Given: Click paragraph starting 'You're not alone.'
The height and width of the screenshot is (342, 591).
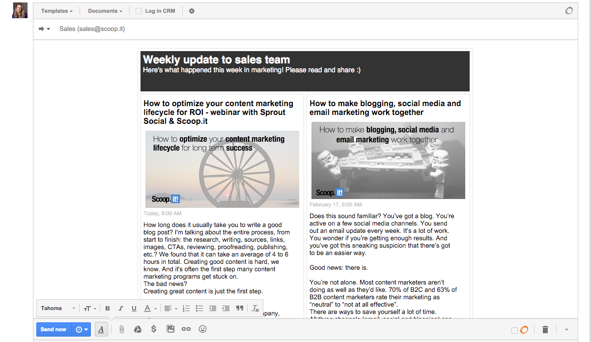Looking at the screenshot, I should 383,293.
